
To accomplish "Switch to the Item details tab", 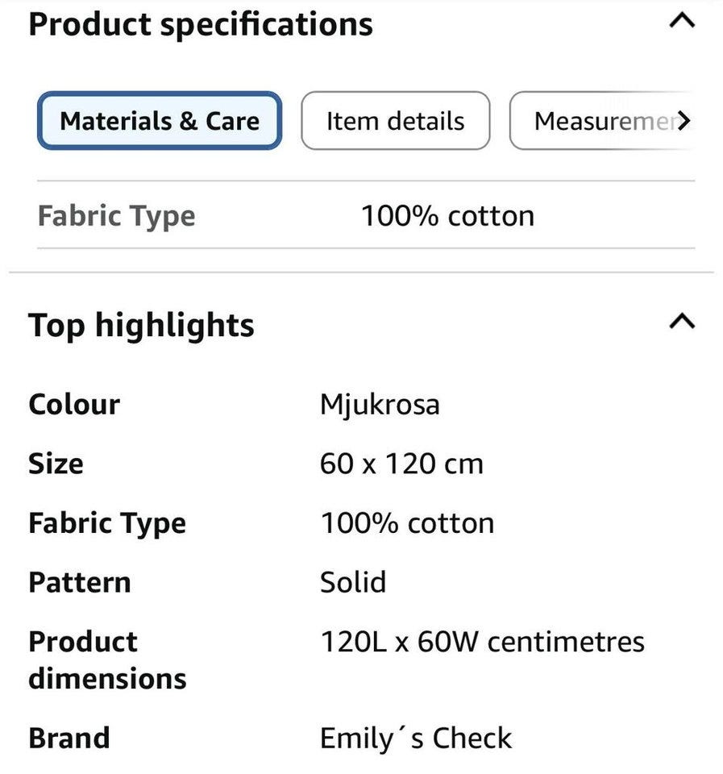I will (x=395, y=121).
